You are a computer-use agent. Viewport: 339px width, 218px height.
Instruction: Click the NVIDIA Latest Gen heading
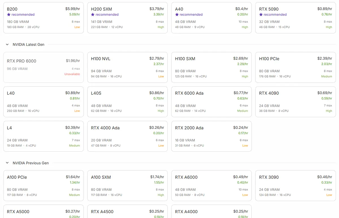point(29,45)
